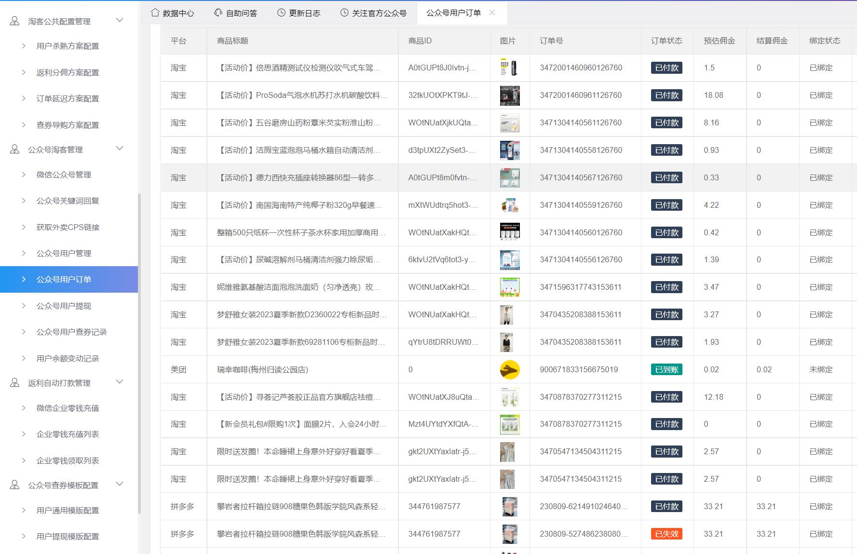
Task: Click title 瑞幸咖啡(梅州归读公园店)
Action: [262, 369]
